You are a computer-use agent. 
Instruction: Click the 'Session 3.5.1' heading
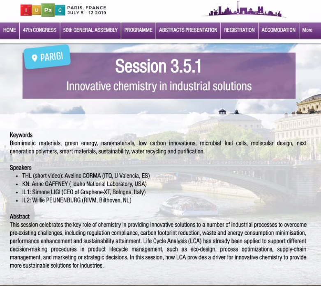[158, 66]
